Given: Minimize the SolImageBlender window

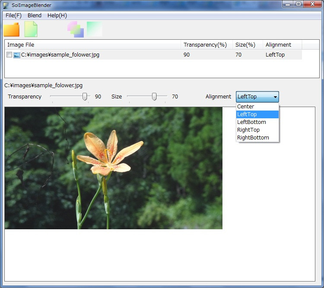Looking at the screenshot, I should [x=288, y=4].
